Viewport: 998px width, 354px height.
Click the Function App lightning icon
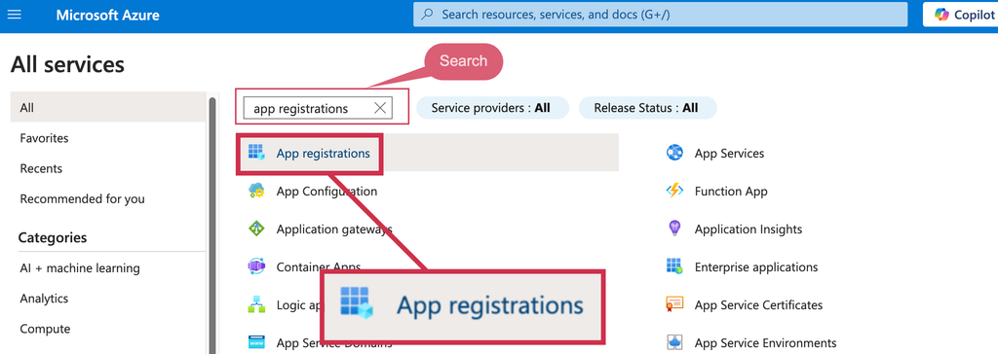674,191
